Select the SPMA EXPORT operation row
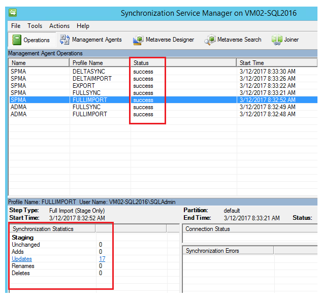The width and height of the screenshot is (320, 301). pyautogui.click(x=163, y=86)
